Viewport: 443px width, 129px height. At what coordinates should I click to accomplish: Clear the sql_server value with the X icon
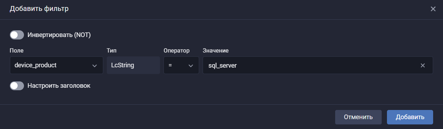coord(423,66)
